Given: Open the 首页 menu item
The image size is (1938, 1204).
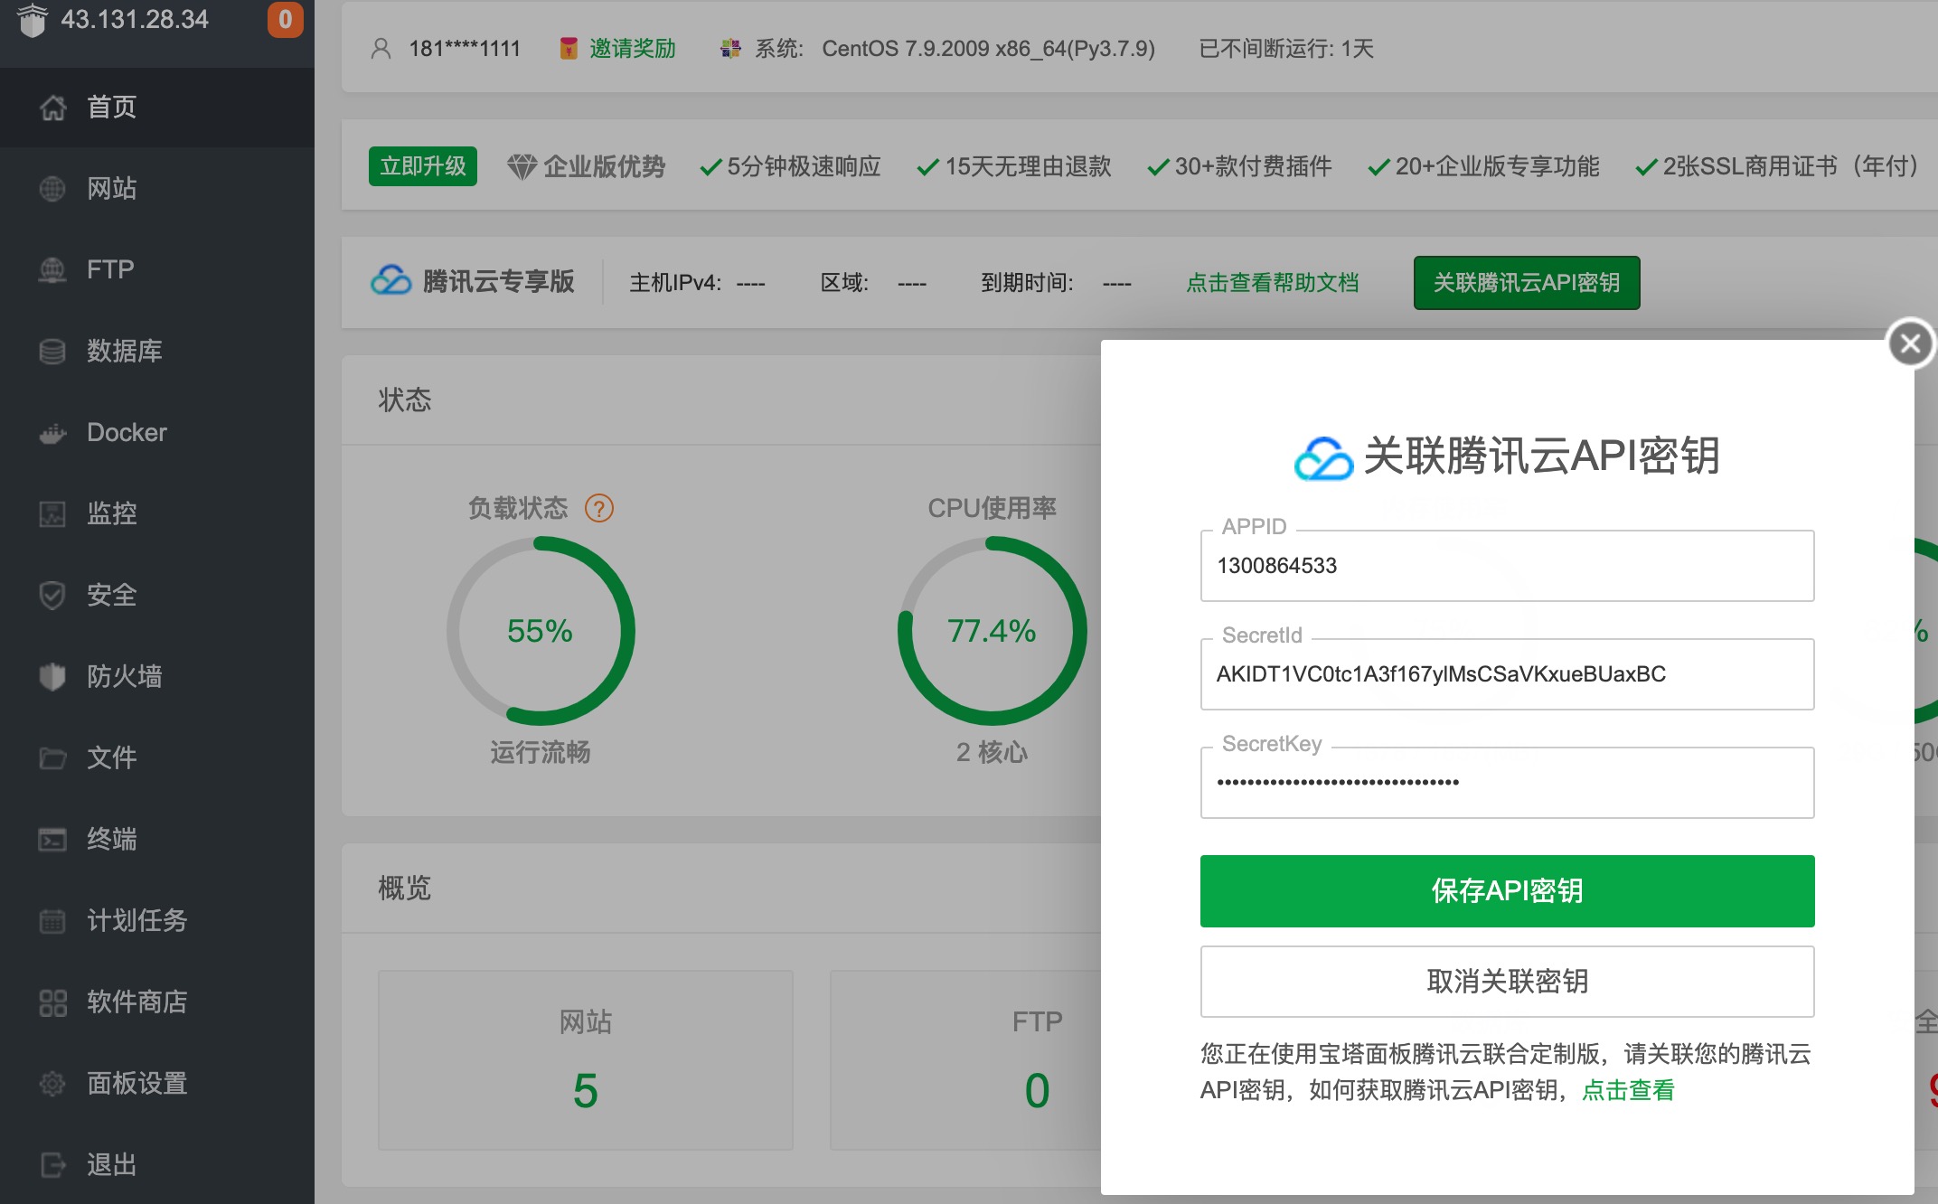Looking at the screenshot, I should (x=157, y=108).
